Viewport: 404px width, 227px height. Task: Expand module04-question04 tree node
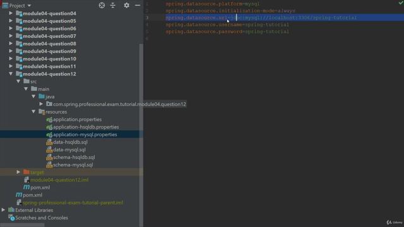click(x=11, y=13)
